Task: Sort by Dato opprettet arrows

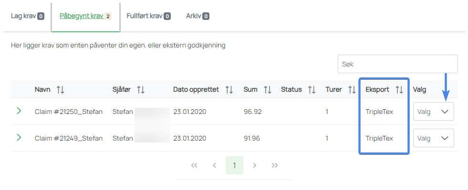Action: [x=229, y=89]
